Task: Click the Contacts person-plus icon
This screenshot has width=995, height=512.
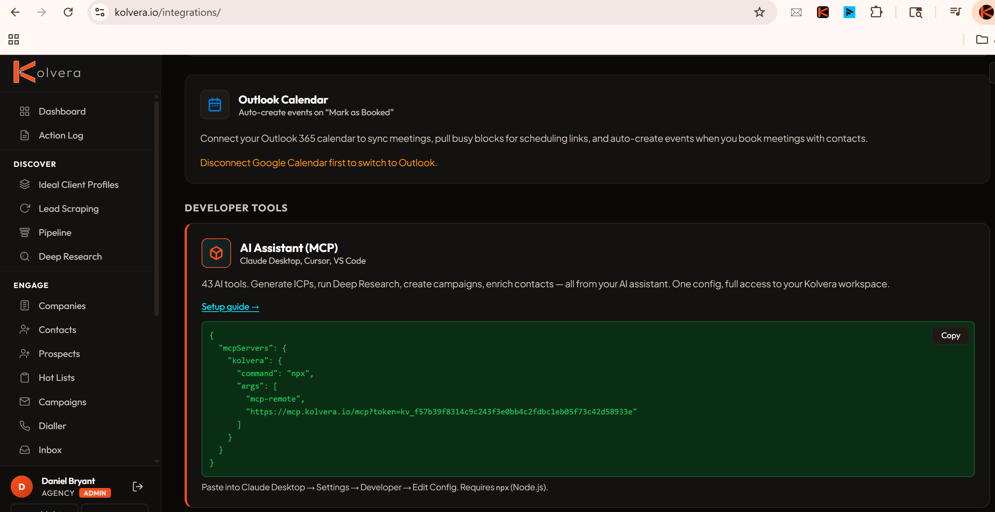Action: point(25,330)
